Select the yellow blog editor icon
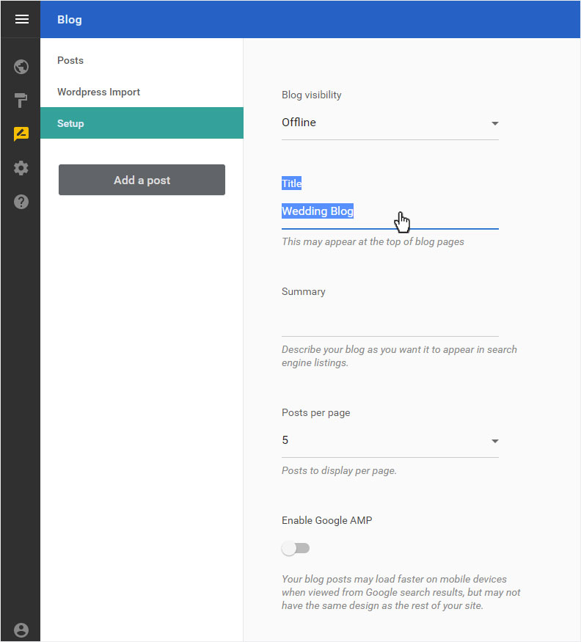Screen dimensions: 581x642 click(21, 134)
